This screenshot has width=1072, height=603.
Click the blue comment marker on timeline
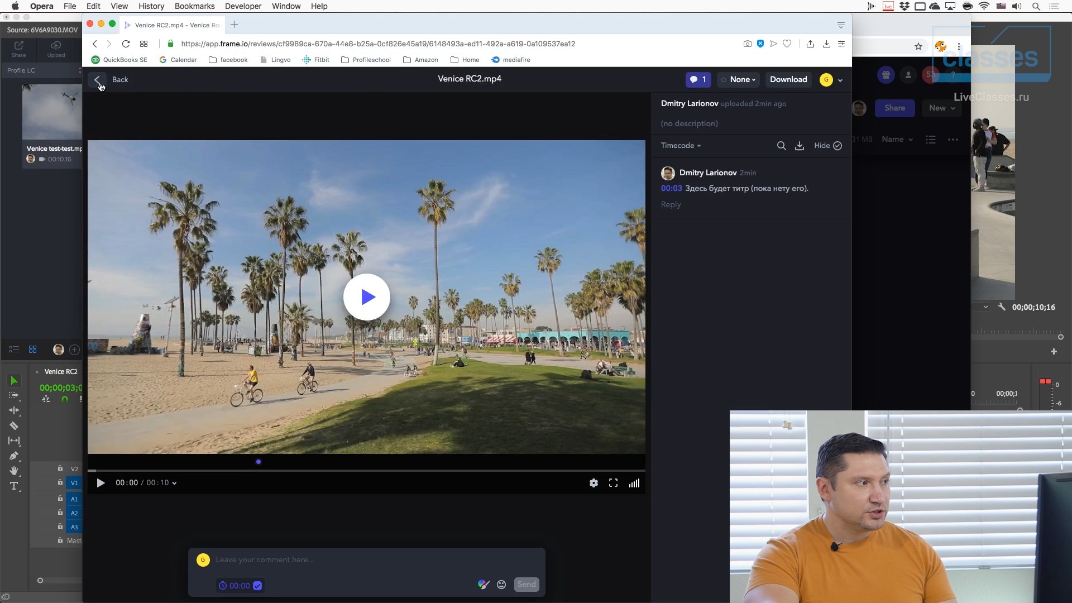[258, 462]
